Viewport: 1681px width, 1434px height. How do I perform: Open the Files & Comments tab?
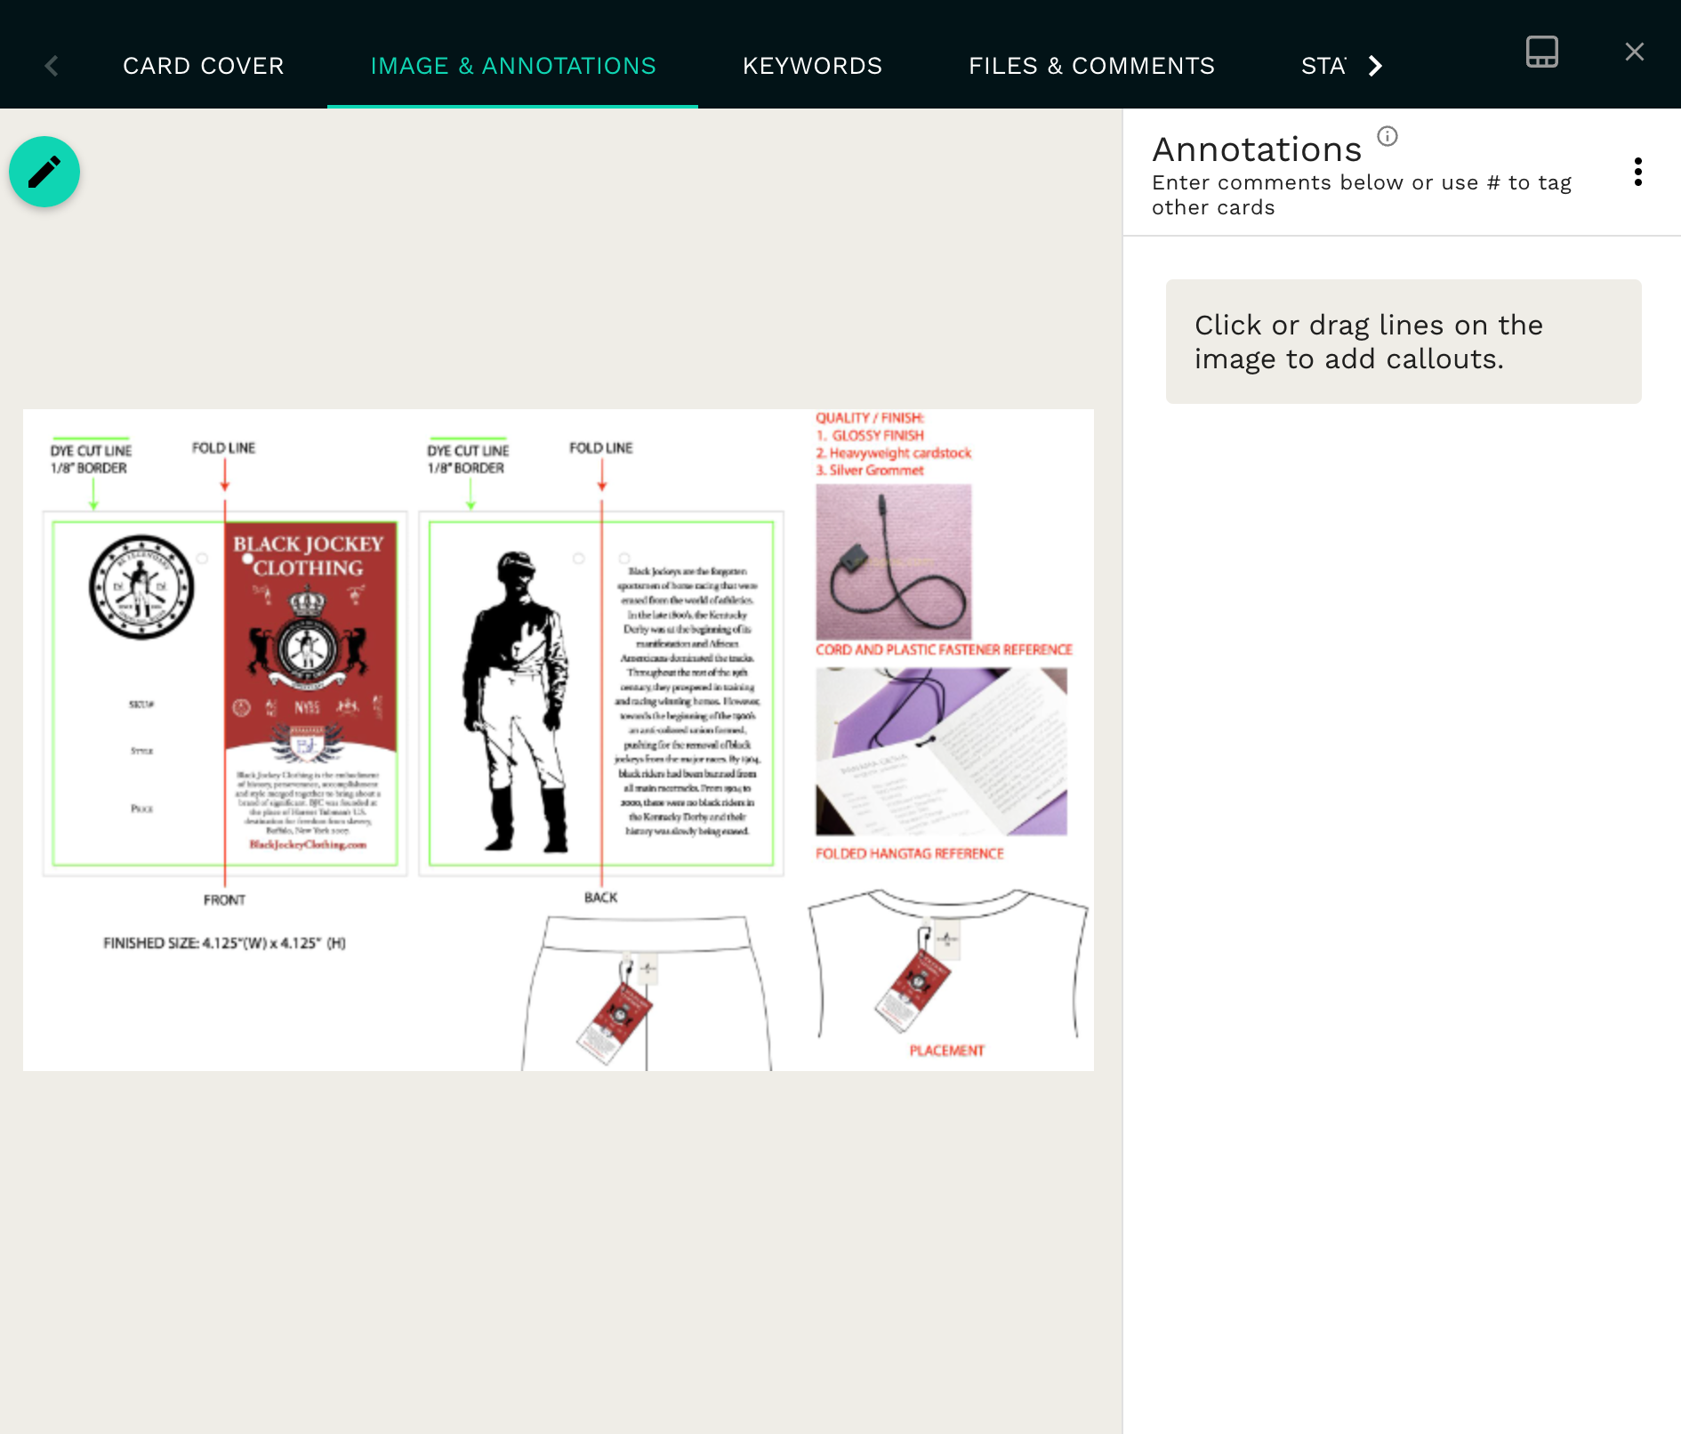(1091, 66)
